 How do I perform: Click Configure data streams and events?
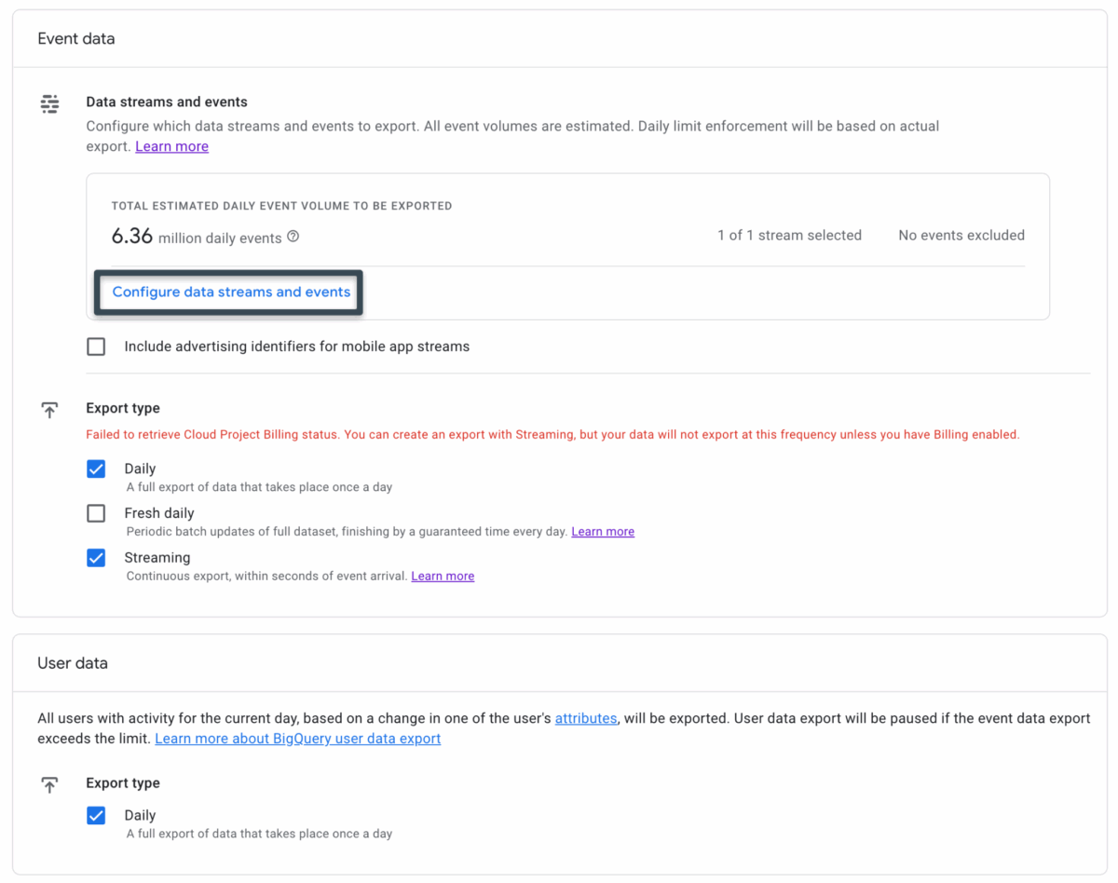[228, 292]
